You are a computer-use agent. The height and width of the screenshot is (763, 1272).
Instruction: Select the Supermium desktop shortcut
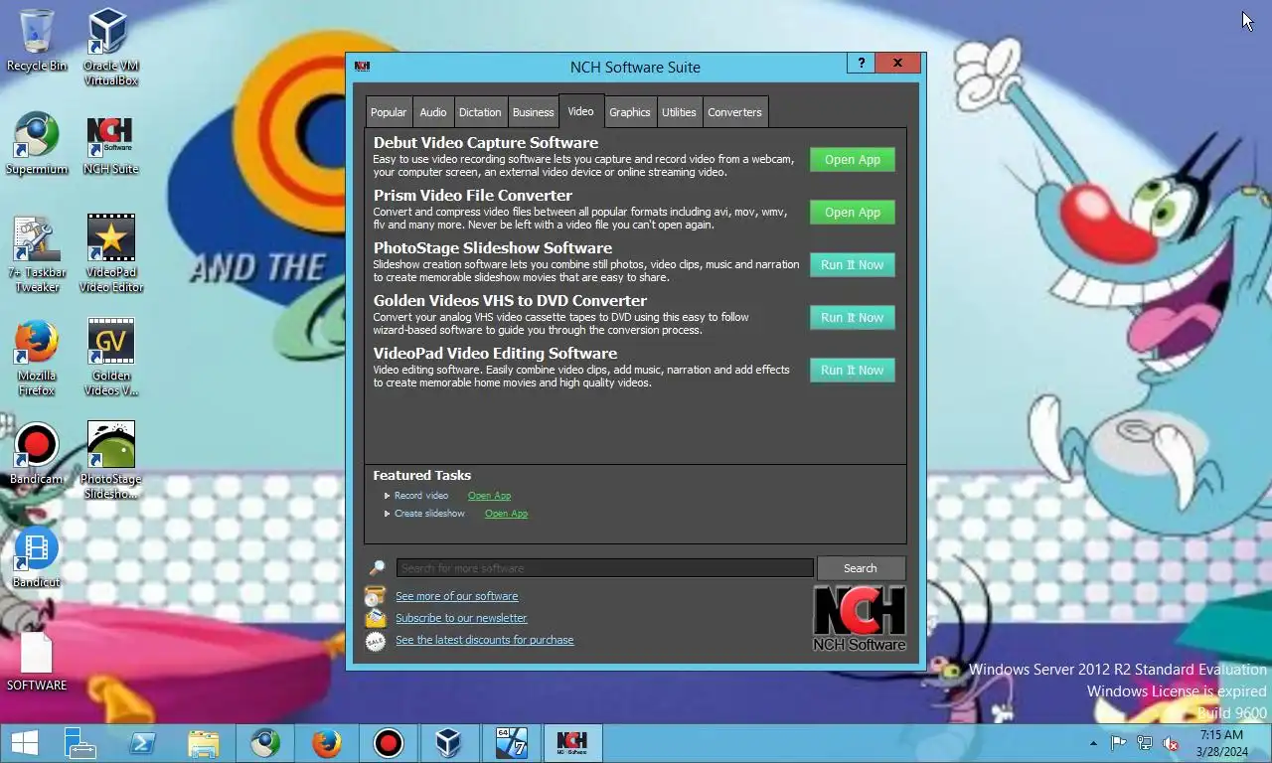[x=37, y=144]
